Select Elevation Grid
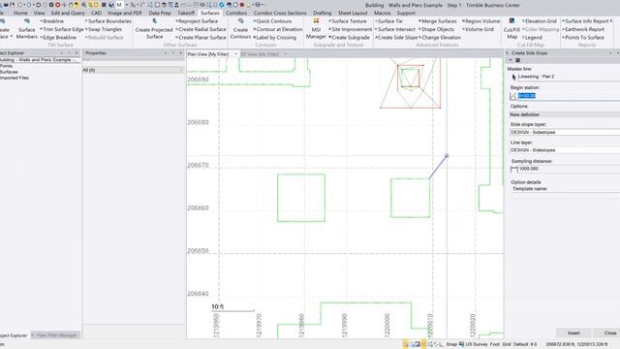620x349 pixels. (540, 21)
